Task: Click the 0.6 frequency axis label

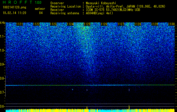Action: point(2,106)
